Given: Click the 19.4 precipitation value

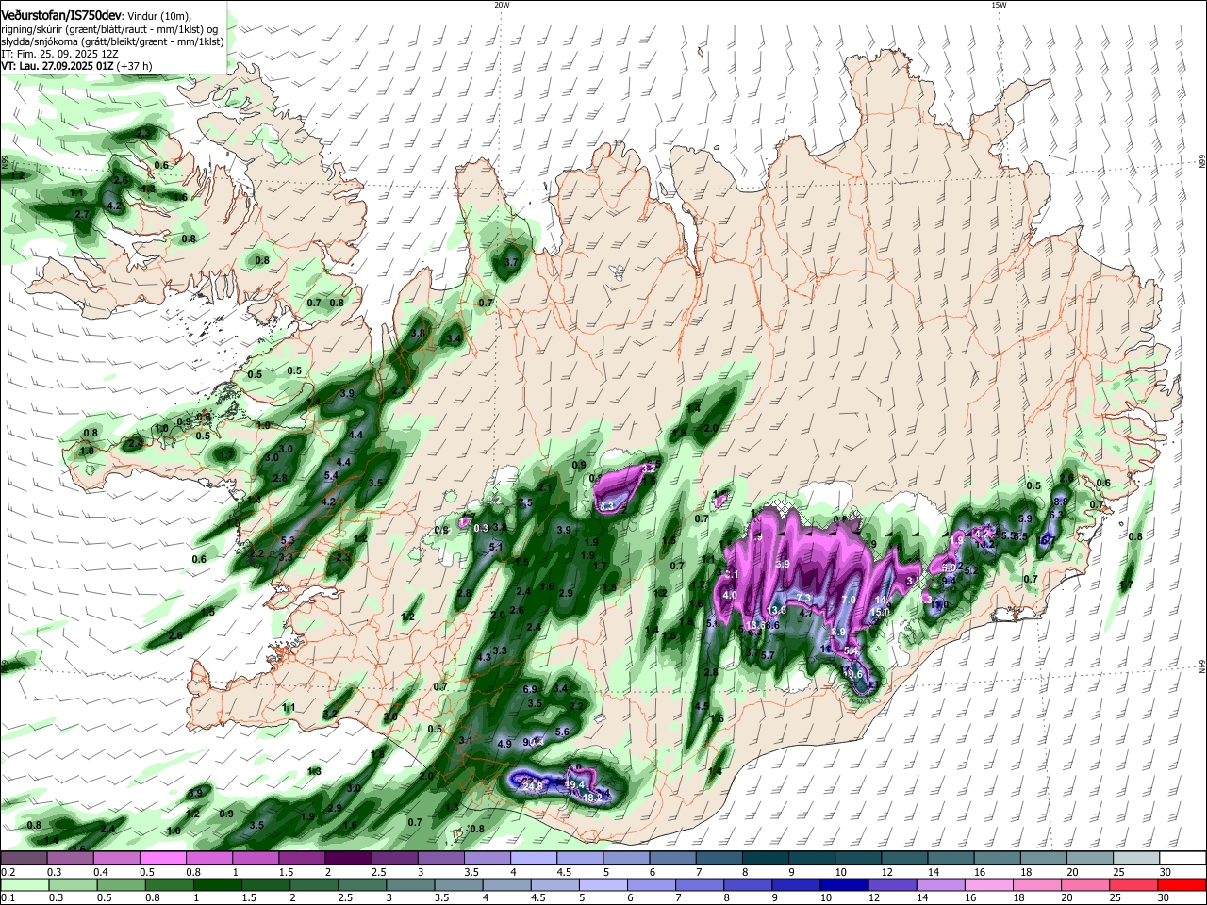Looking at the screenshot, I should [x=575, y=784].
